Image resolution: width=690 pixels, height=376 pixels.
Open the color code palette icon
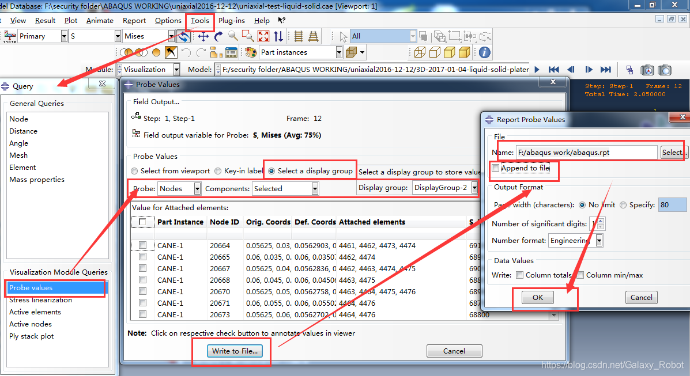251,52
